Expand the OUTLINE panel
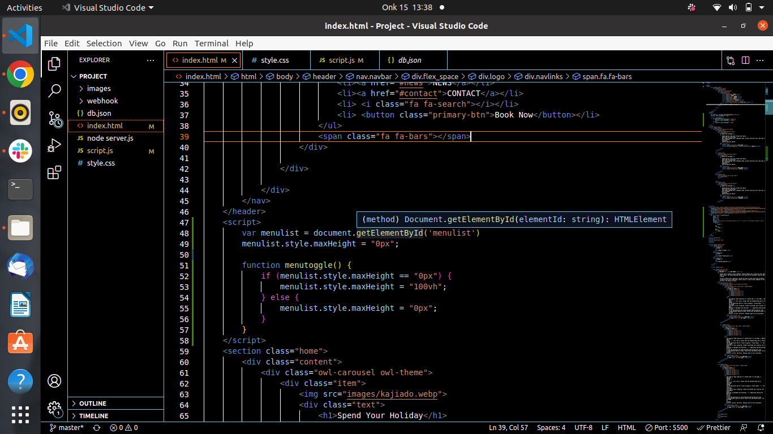This screenshot has height=434, width=773. (x=116, y=403)
